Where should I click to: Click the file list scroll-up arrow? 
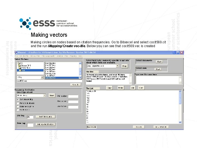click(80, 63)
